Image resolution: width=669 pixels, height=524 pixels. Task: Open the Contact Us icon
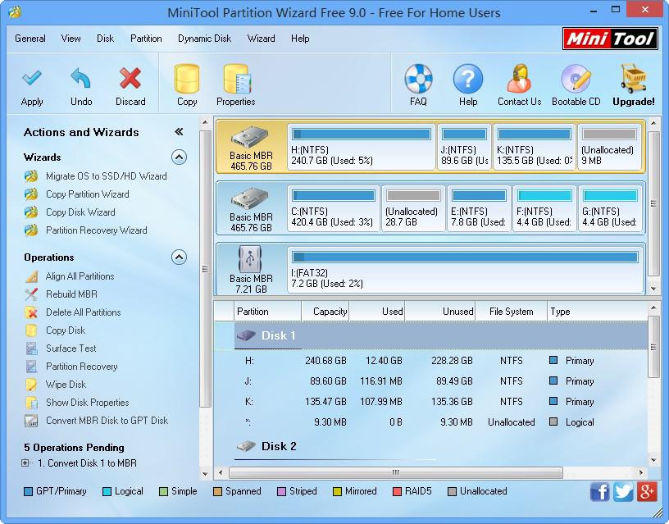point(519,79)
